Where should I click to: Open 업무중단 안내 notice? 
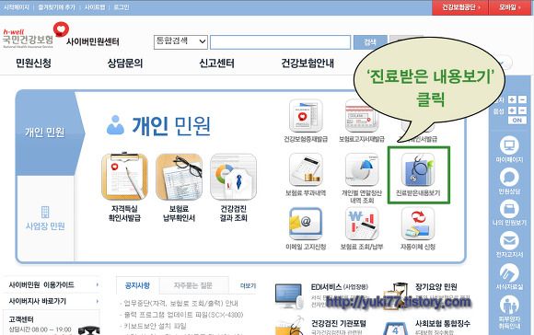point(180,303)
